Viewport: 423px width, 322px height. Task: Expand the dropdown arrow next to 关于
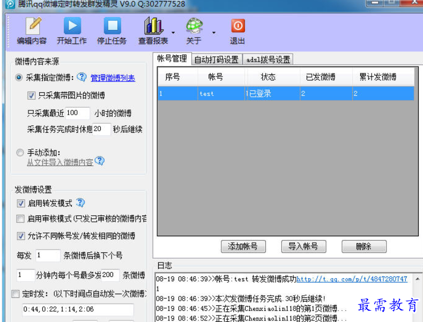214,33
